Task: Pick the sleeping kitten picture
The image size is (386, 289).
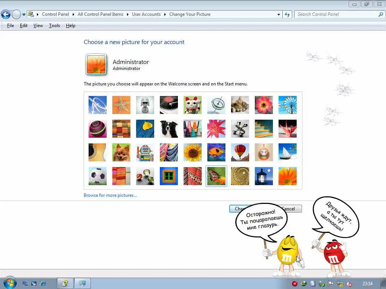Action: (x=240, y=105)
